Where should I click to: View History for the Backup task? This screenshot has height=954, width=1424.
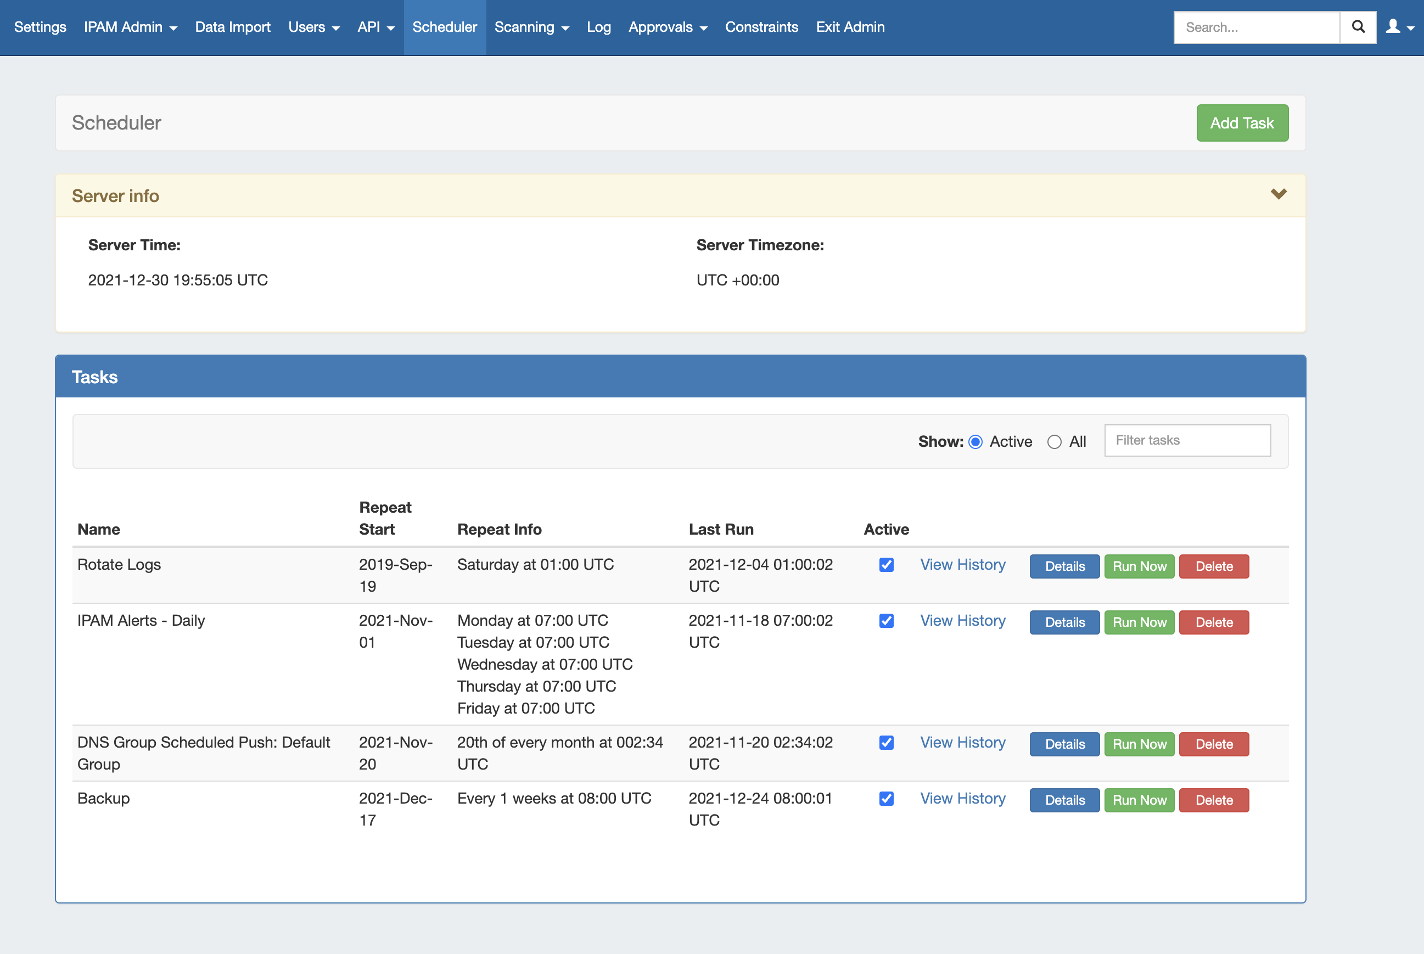[x=962, y=798]
